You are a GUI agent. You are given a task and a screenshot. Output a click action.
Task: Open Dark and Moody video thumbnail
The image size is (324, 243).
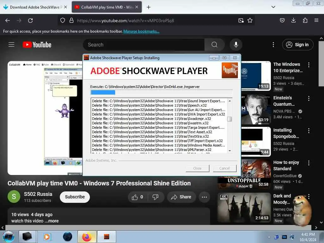(x=244, y=208)
